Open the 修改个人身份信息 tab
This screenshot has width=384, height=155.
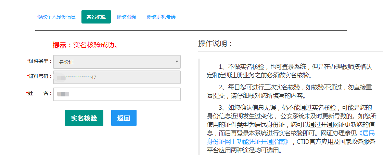pos(56,17)
